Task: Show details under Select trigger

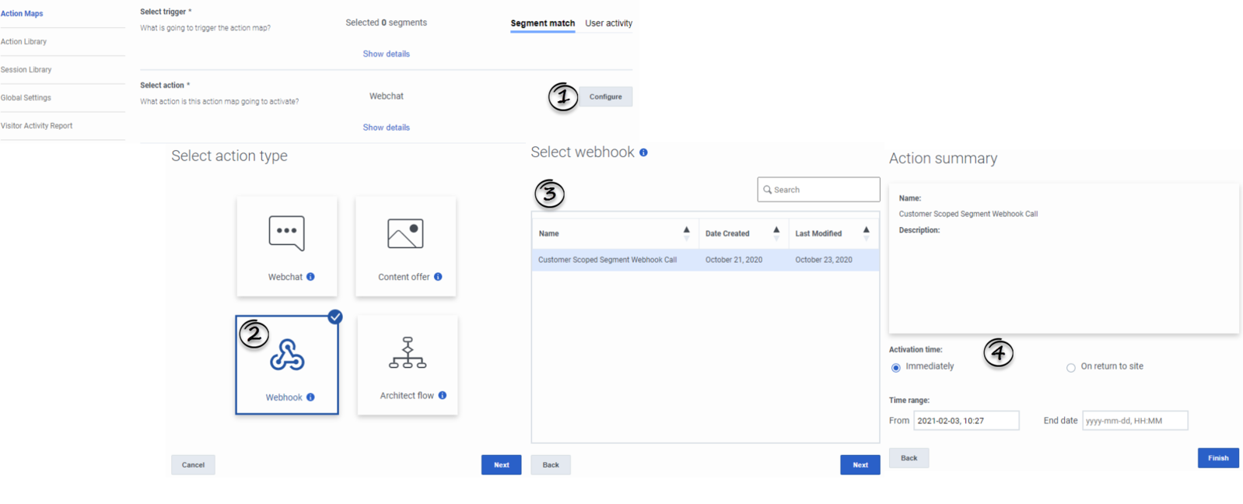Action: tap(386, 54)
